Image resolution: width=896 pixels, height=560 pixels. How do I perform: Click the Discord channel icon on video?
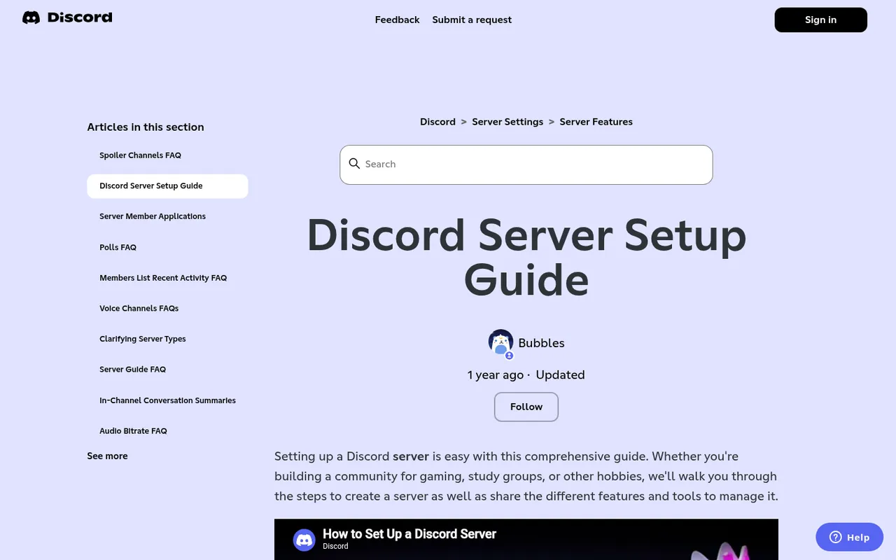click(x=304, y=540)
